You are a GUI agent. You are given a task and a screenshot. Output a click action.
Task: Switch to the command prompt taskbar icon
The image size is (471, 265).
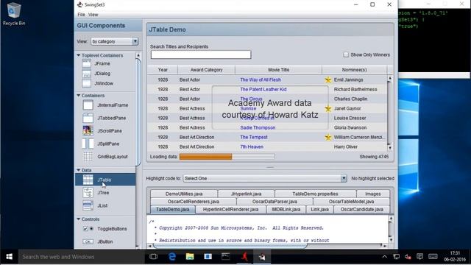pyautogui.click(x=226, y=257)
